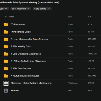This screenshot has width=101, height=101.
Task: Click the 00-Resources folder icon
Action: coord(6,24)
